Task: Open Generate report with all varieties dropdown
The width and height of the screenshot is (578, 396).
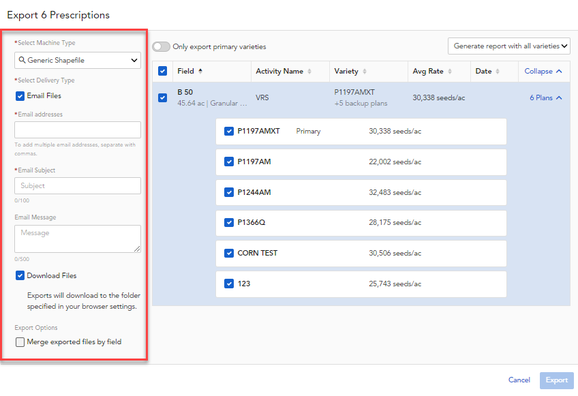Action: [508, 46]
